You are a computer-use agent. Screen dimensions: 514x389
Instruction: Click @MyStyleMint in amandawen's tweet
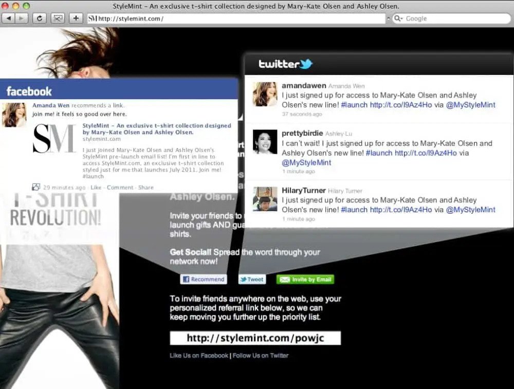click(470, 105)
